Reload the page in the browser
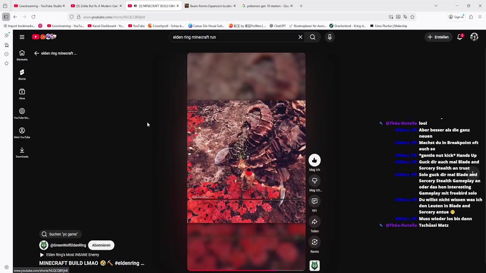The width and height of the screenshot is (486, 273). pyautogui.click(x=33, y=17)
